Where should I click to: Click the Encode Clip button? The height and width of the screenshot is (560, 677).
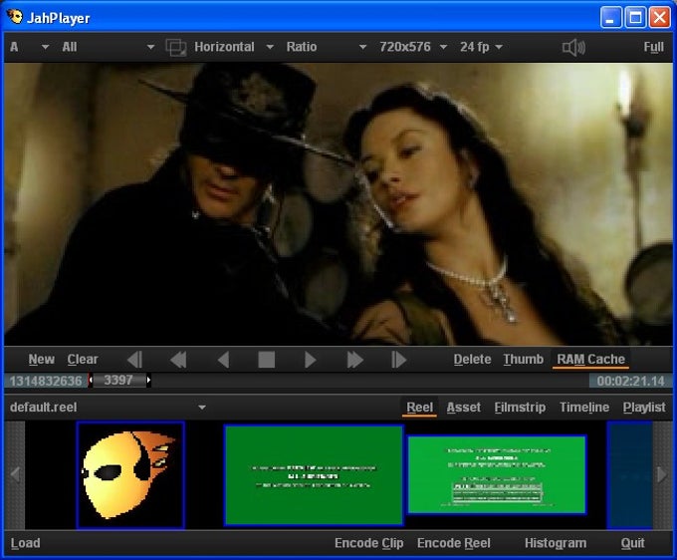368,543
